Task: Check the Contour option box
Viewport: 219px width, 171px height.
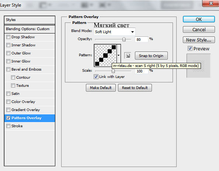Action: pos(13,77)
